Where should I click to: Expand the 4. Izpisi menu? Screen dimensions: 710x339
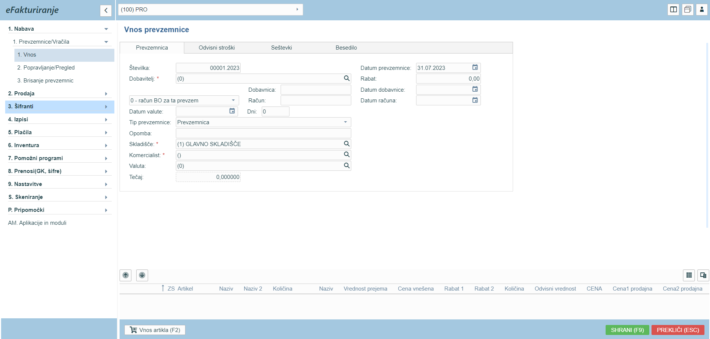[x=59, y=119]
